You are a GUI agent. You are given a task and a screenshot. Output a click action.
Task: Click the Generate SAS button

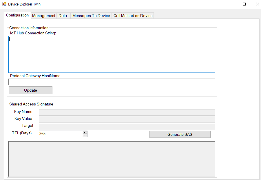click(x=180, y=134)
